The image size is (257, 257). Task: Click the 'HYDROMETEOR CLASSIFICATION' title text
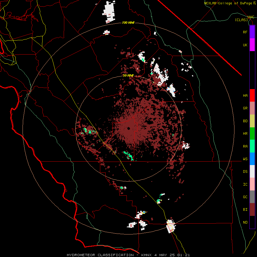[100, 255]
